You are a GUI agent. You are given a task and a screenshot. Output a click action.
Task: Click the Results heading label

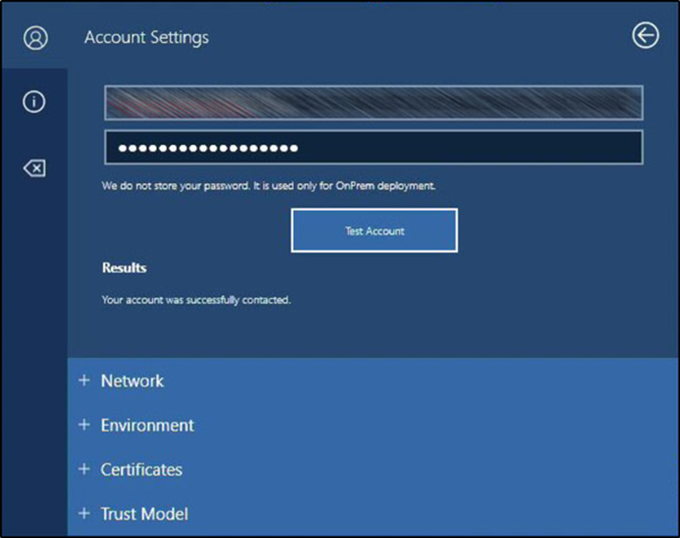(124, 268)
